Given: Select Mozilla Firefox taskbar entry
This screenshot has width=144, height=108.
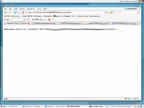Looking at the screenshot, I should tap(73, 106).
